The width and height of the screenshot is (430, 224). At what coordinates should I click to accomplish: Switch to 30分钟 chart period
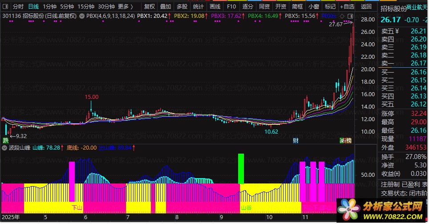pyautogui.click(x=106, y=6)
